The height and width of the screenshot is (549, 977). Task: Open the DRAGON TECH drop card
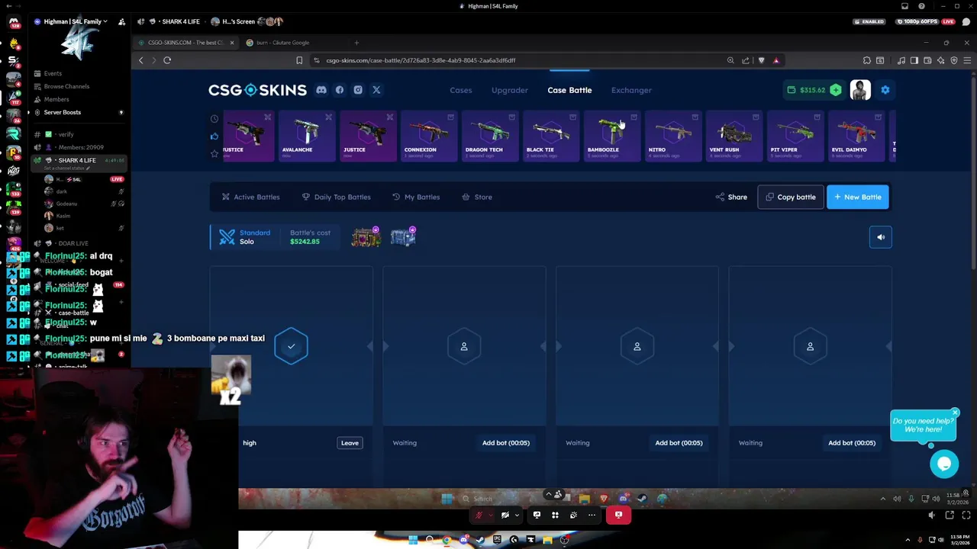pos(490,136)
